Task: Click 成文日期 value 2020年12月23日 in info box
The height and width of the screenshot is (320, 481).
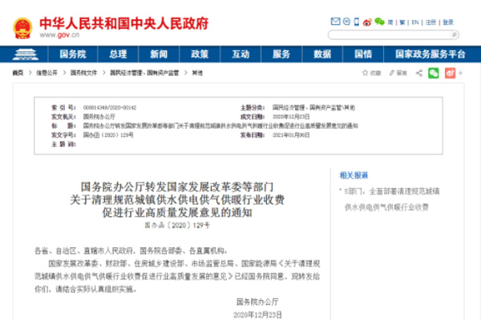Action: click(291, 117)
